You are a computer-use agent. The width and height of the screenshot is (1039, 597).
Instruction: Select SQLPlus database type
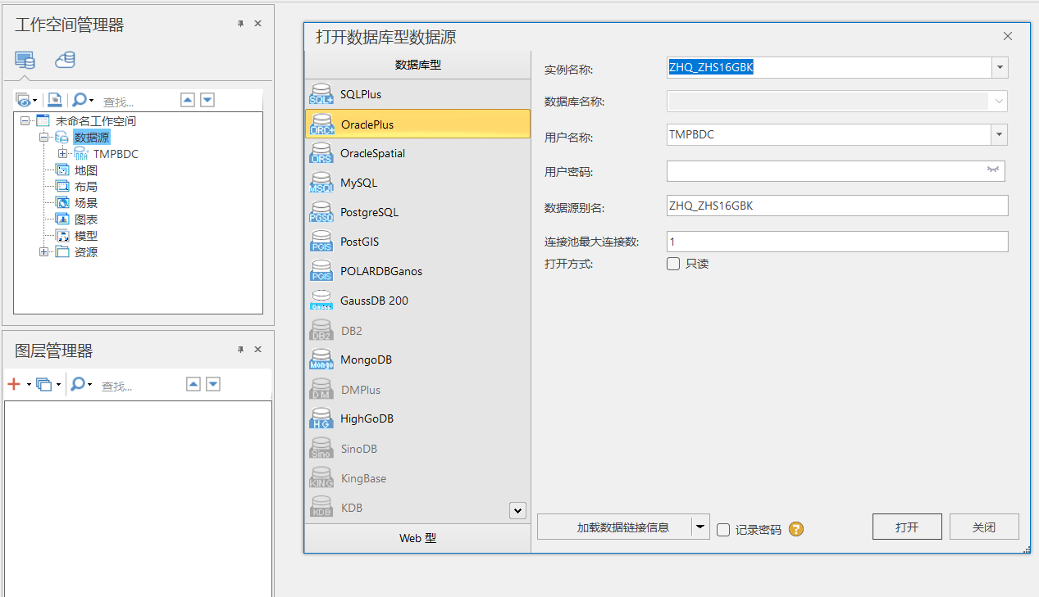pos(417,94)
